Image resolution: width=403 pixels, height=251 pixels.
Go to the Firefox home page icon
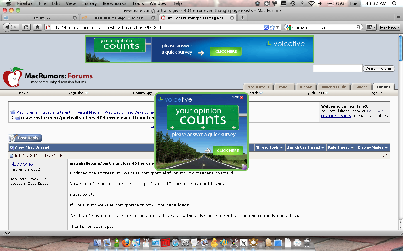tap(37, 27)
